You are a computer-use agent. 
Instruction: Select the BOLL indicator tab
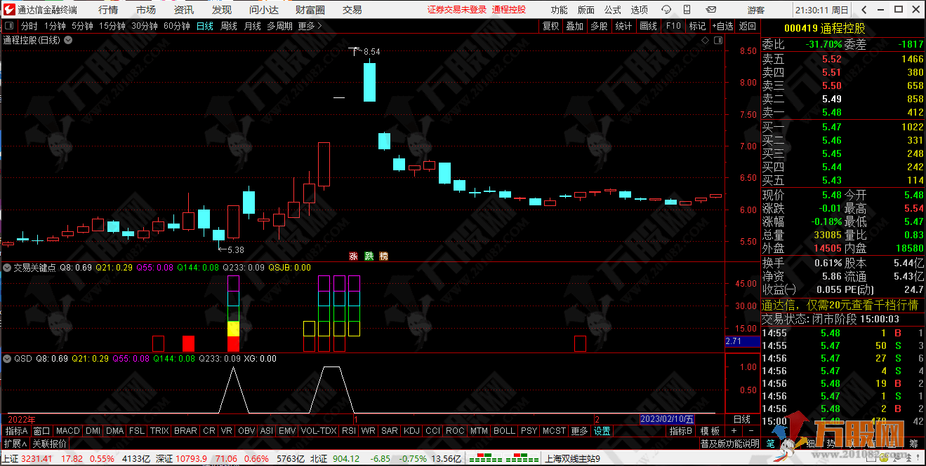[504, 431]
